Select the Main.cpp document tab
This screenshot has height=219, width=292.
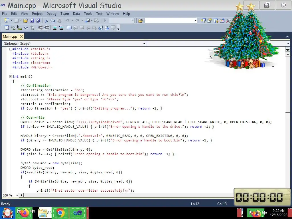(10, 36)
